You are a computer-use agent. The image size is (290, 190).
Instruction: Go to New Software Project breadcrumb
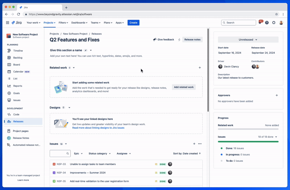click(x=75, y=34)
